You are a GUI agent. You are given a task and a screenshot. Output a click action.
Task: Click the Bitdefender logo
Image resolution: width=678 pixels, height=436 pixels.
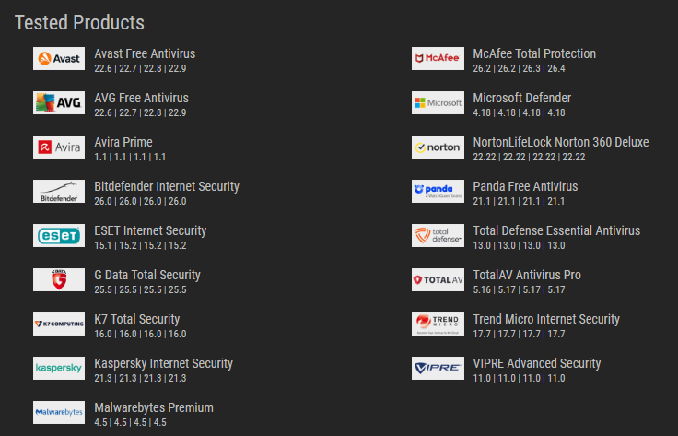tap(59, 192)
